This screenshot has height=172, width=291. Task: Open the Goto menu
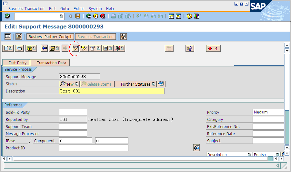[x=65, y=8]
